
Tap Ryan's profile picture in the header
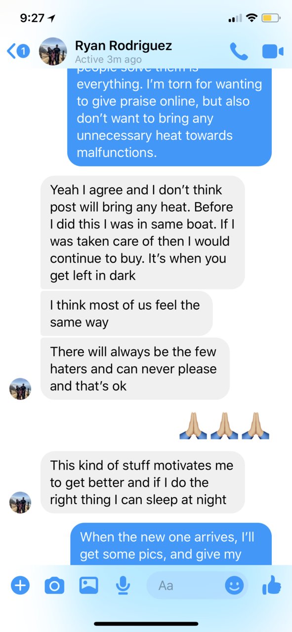click(x=52, y=51)
